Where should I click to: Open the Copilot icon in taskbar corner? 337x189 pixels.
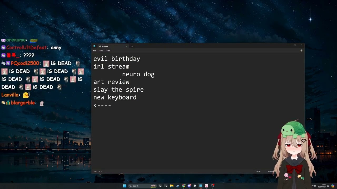click(333, 186)
